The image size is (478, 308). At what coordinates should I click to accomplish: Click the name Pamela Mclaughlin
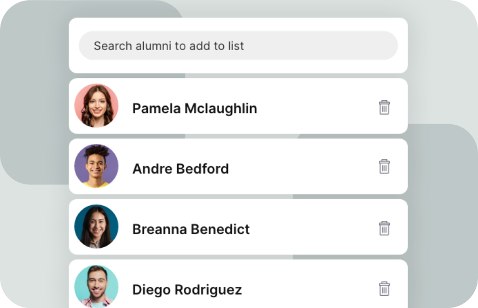tap(194, 108)
